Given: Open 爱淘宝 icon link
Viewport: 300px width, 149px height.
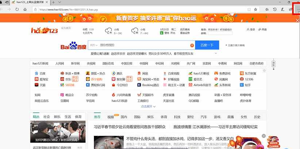Looking at the screenshot, I should (37, 79).
